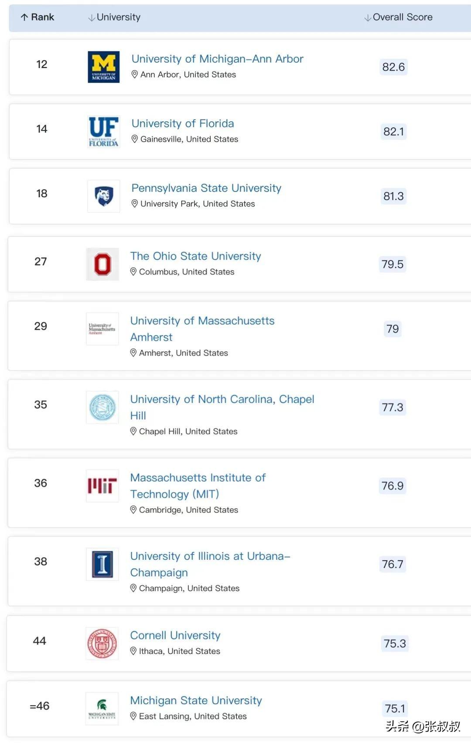Click the University of Michigan logo
The image size is (471, 743).
[103, 67]
